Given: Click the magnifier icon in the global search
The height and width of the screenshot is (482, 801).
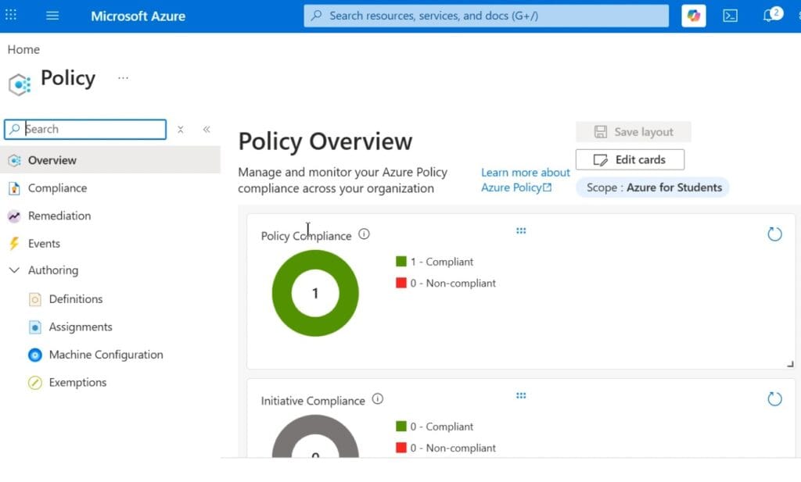Looking at the screenshot, I should (x=317, y=16).
